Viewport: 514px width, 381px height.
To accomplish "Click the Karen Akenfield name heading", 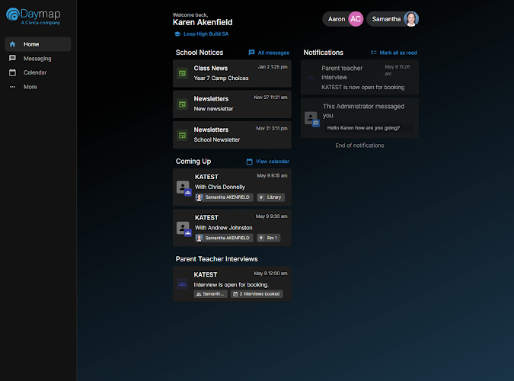I will point(203,22).
